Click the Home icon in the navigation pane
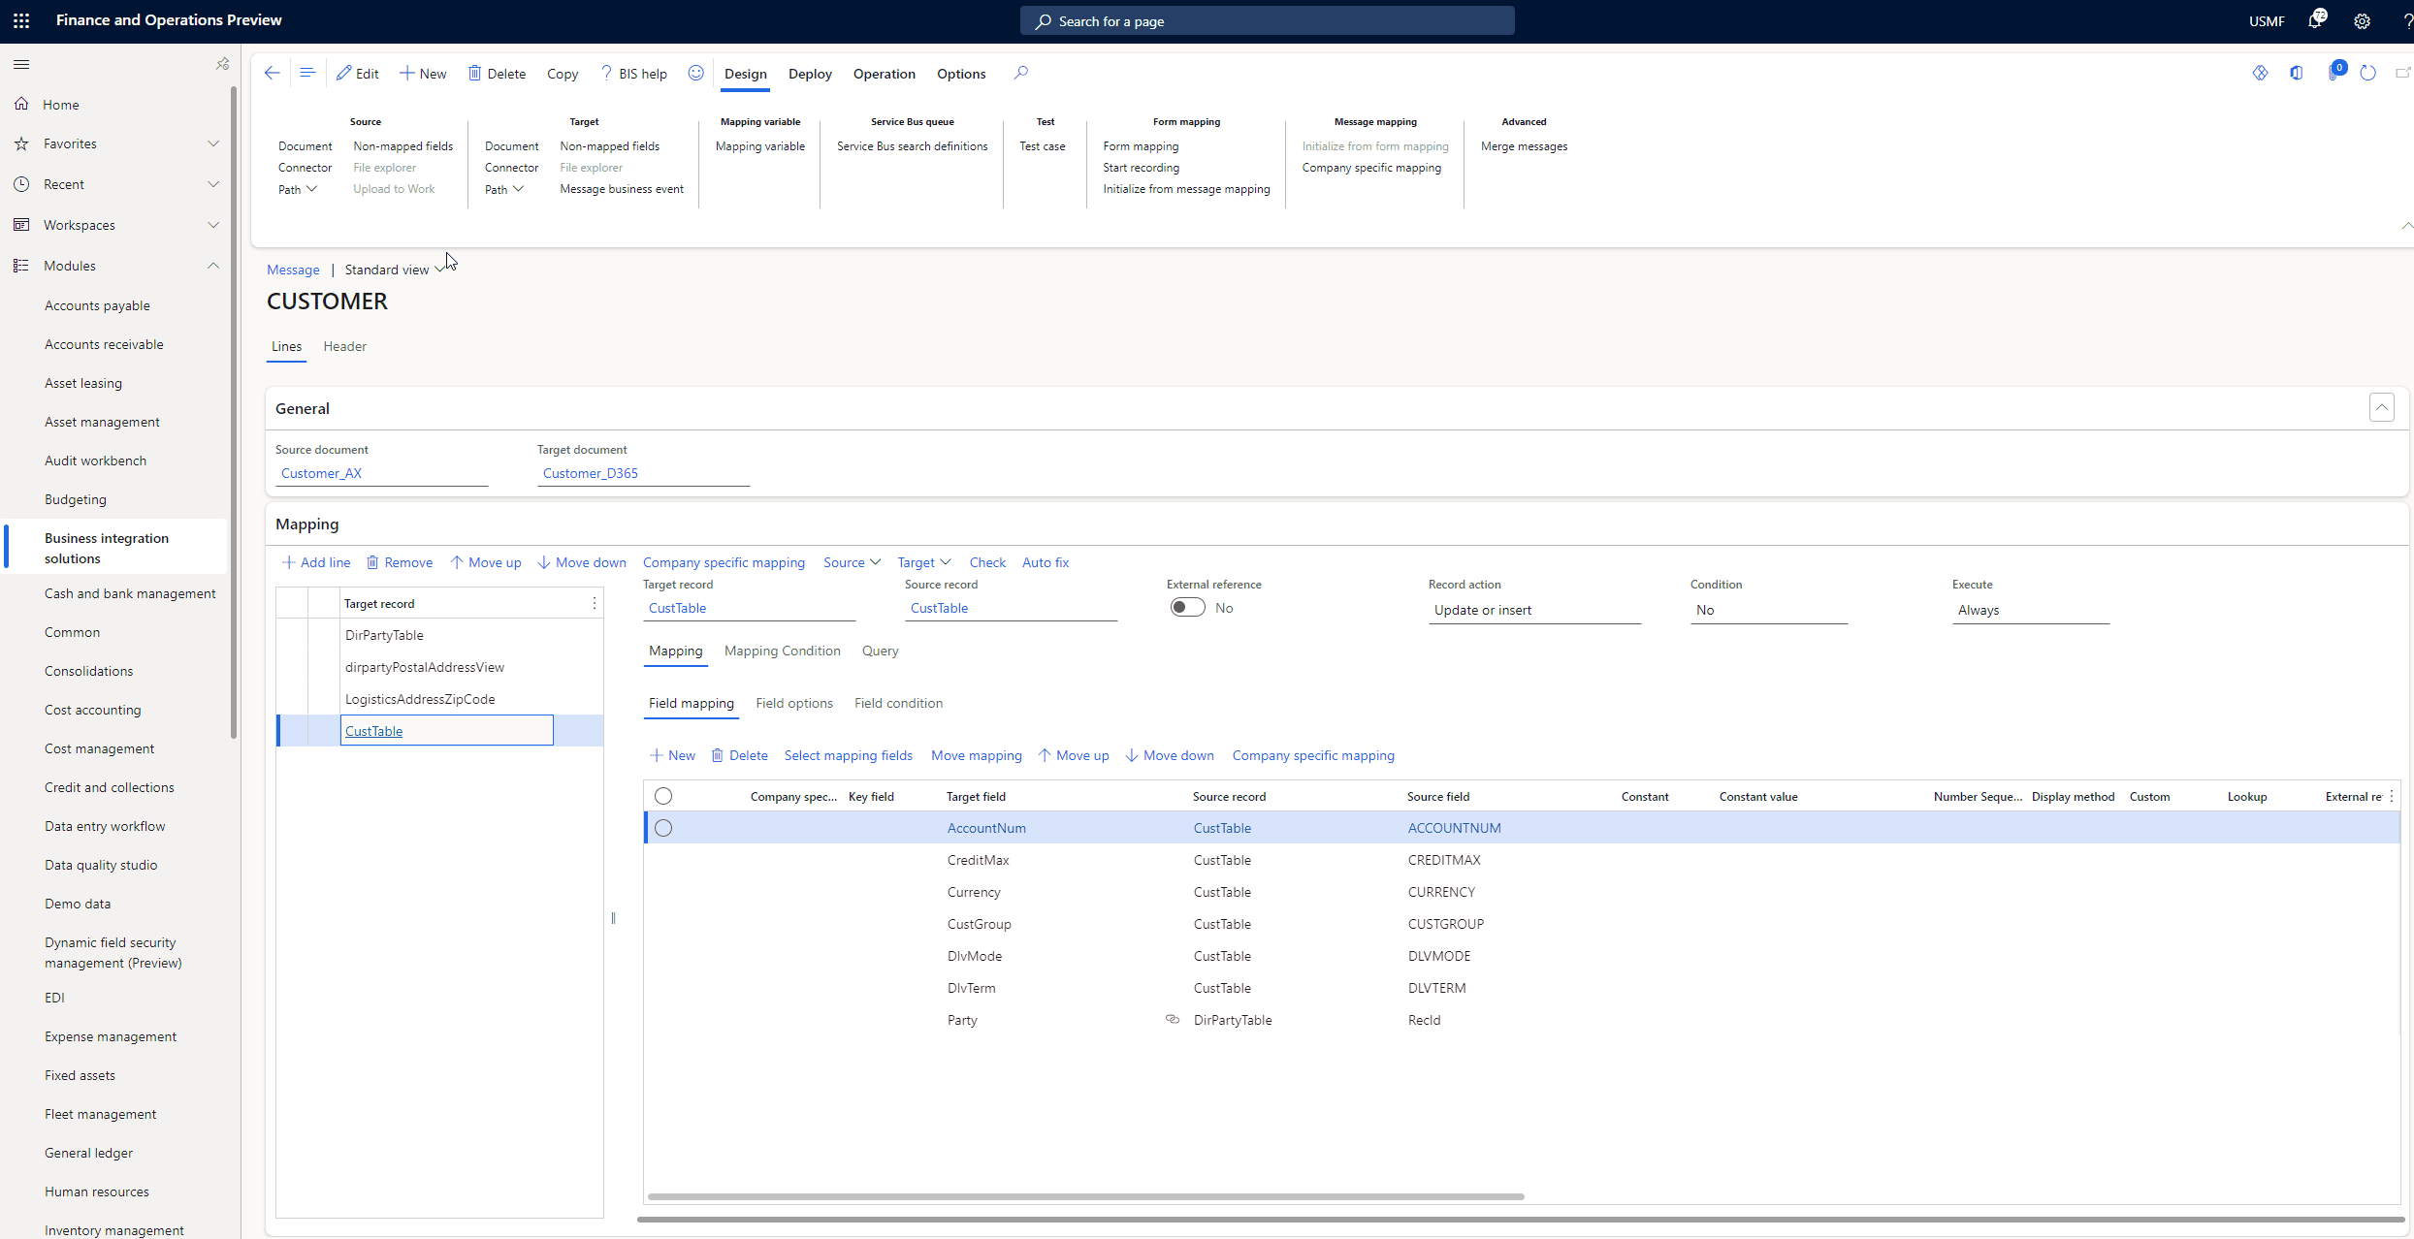The height and width of the screenshot is (1239, 2414). (21, 104)
